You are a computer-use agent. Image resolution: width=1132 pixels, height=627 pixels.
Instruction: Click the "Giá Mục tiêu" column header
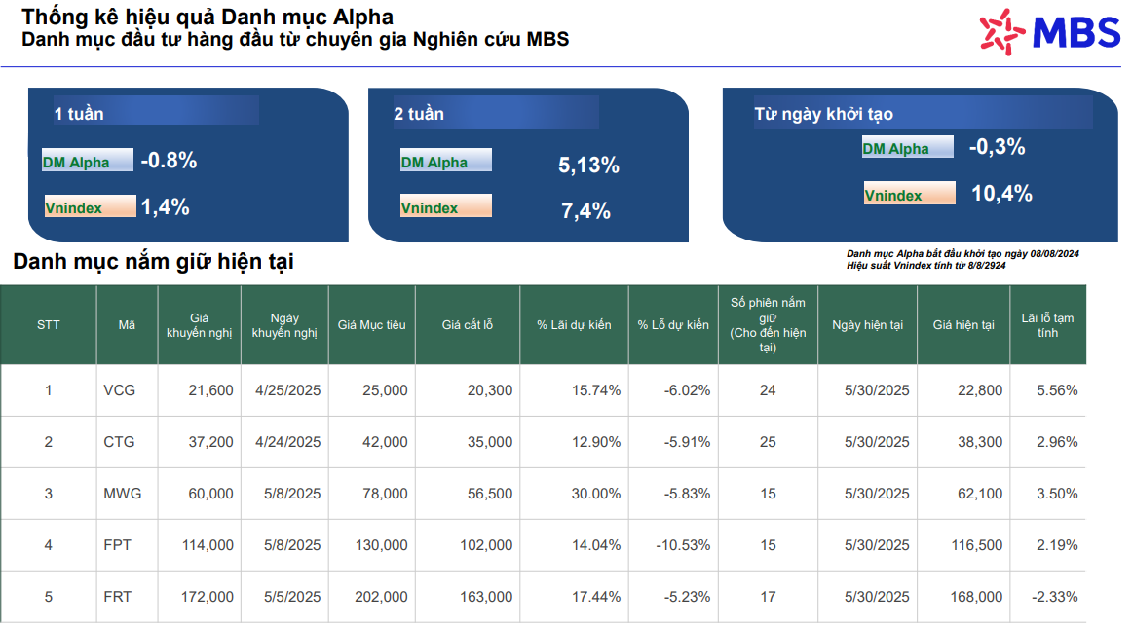point(371,325)
